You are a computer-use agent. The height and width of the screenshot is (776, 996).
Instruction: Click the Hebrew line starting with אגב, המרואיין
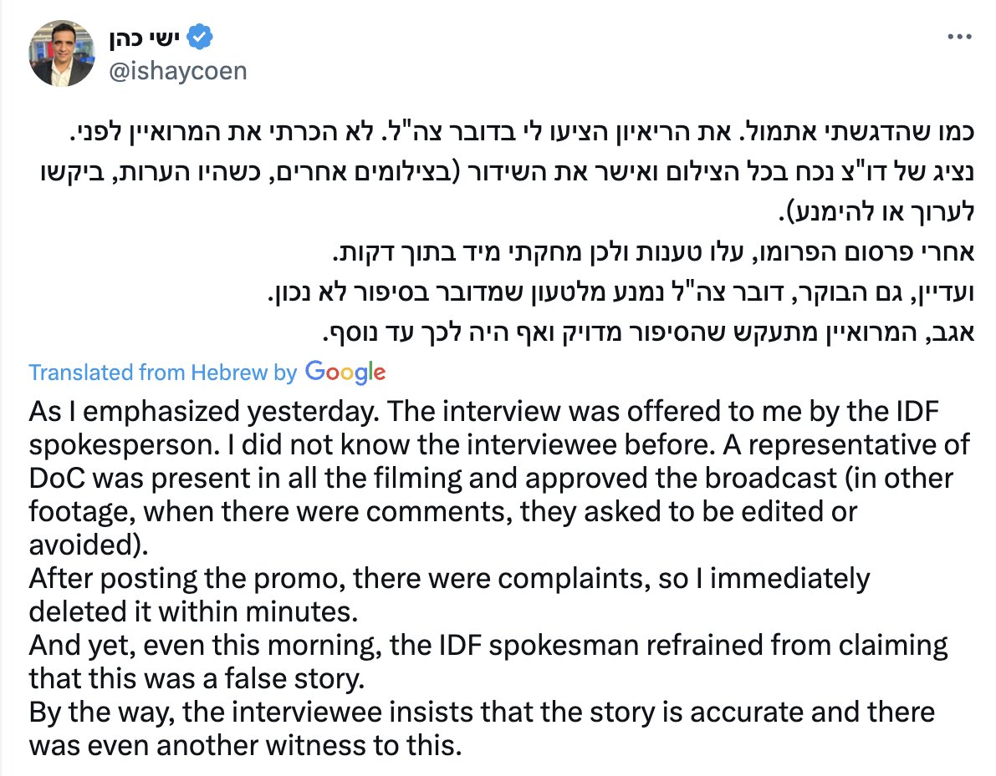(x=659, y=335)
